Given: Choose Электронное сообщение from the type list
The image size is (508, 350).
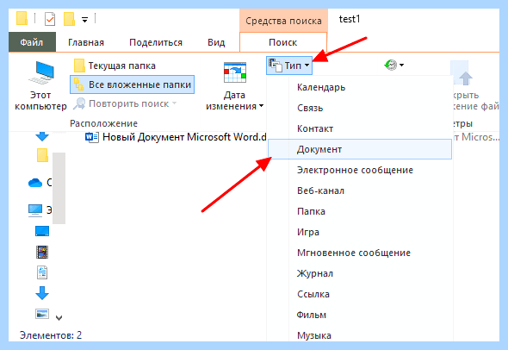Looking at the screenshot, I should 359,170.
